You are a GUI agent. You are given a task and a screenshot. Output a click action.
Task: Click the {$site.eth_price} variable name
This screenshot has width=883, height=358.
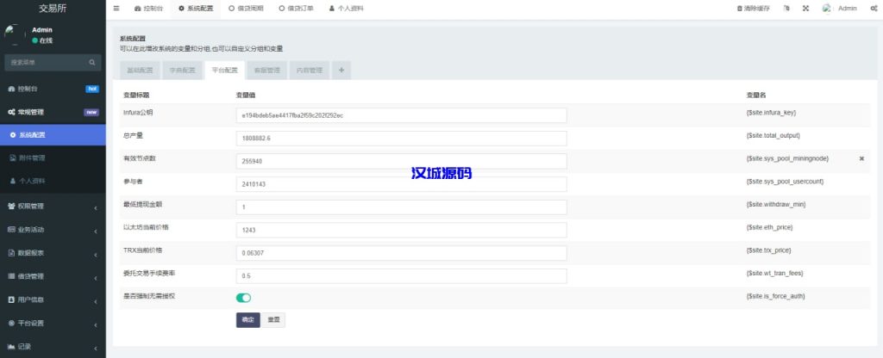pyautogui.click(x=769, y=227)
